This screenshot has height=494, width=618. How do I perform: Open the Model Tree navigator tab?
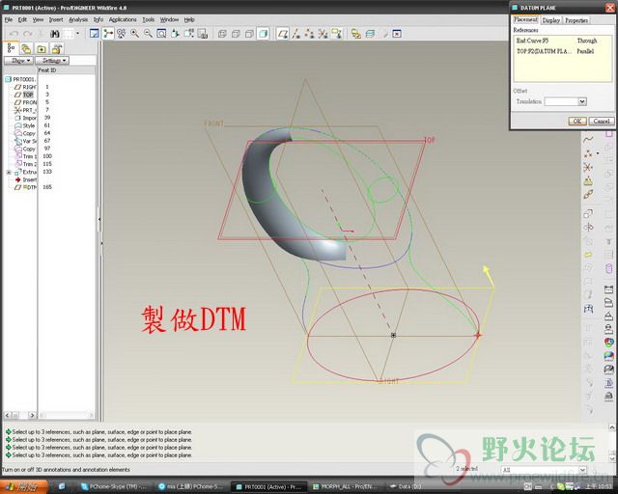tap(11, 48)
